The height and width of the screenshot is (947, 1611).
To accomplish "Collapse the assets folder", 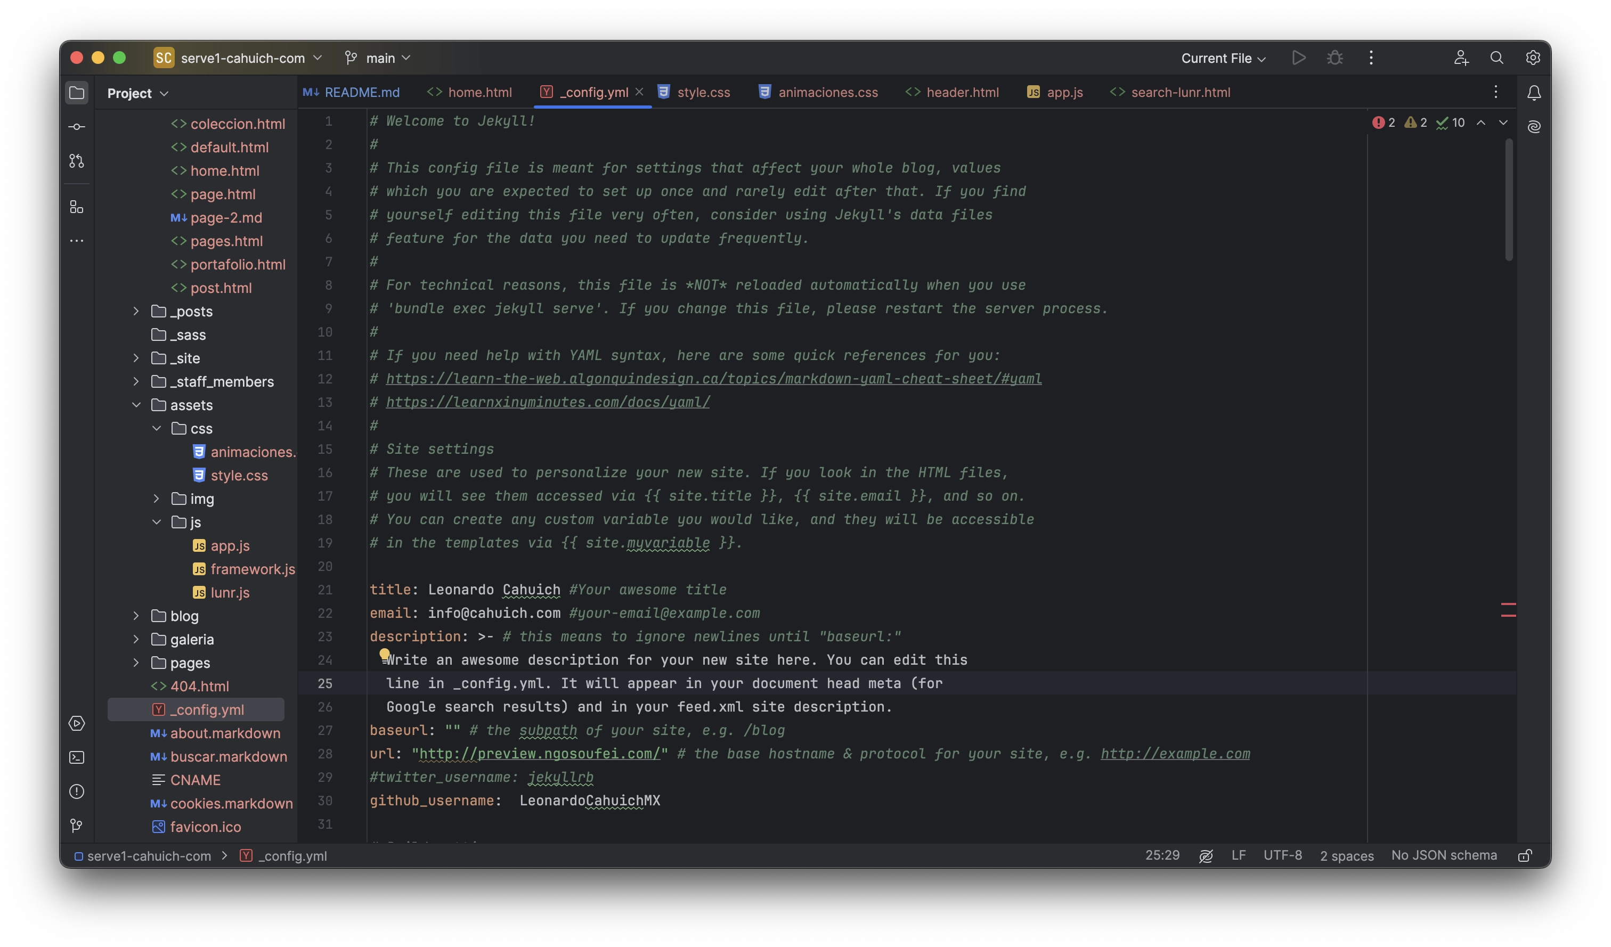I will pyautogui.click(x=136, y=405).
